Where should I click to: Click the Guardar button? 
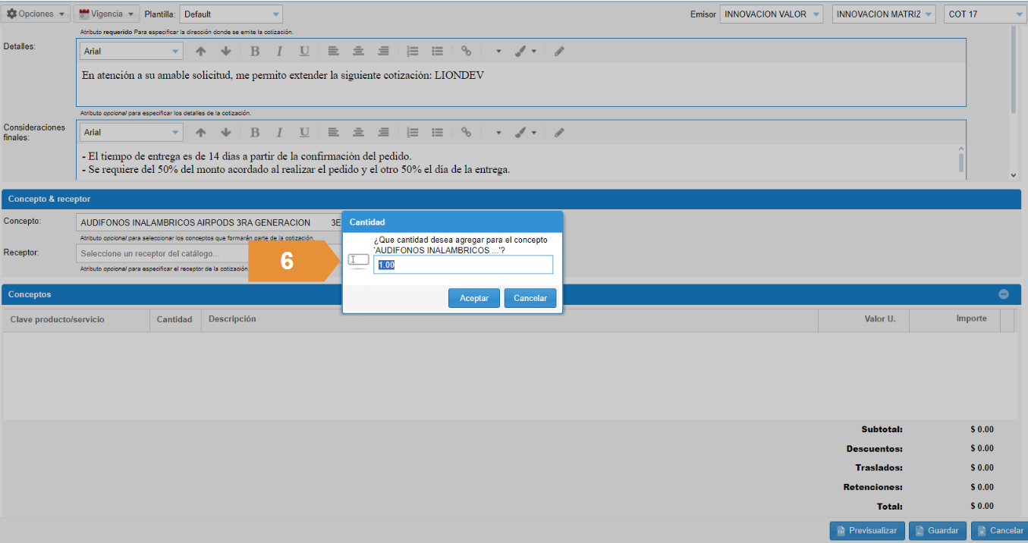coord(937,531)
